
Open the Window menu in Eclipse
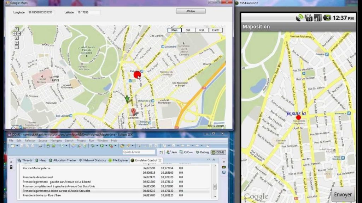[x=103, y=140]
